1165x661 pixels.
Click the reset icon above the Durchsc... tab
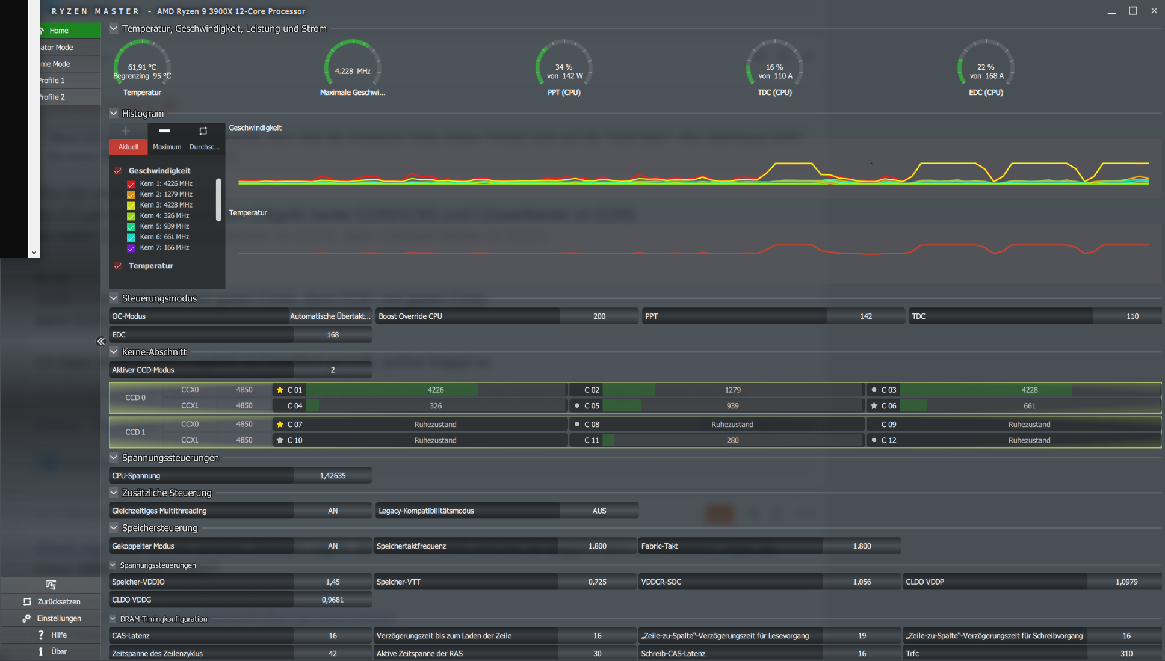click(x=203, y=131)
